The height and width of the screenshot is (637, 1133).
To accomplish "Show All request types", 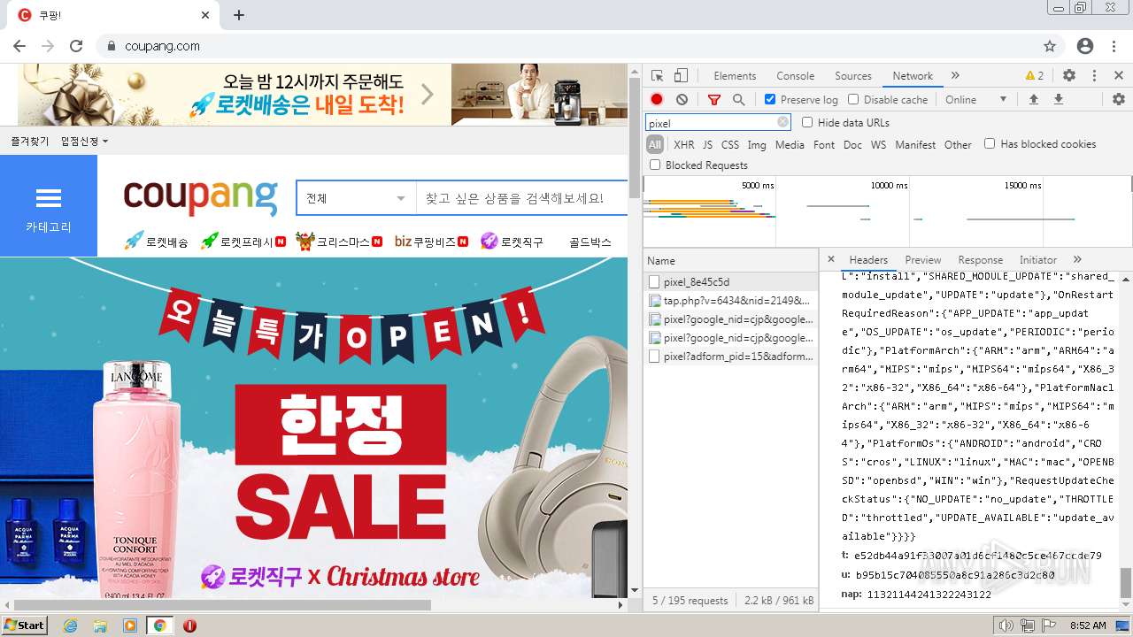I will tap(655, 145).
